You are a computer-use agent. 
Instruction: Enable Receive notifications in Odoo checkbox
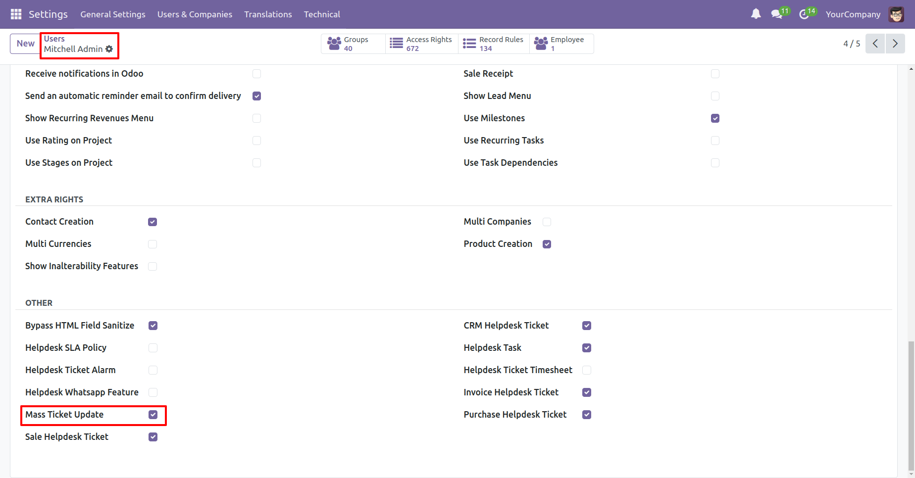256,74
